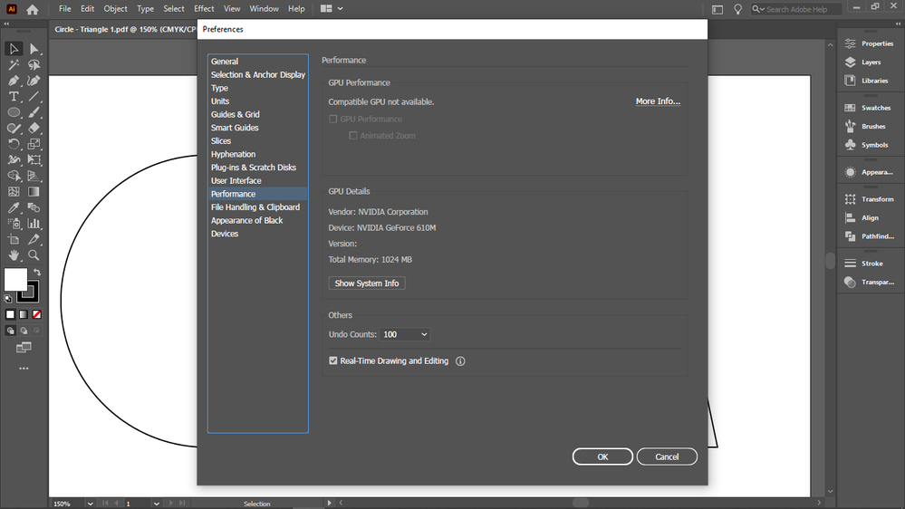Open the artboard navigation dropdown
905x509 pixels.
point(157,504)
